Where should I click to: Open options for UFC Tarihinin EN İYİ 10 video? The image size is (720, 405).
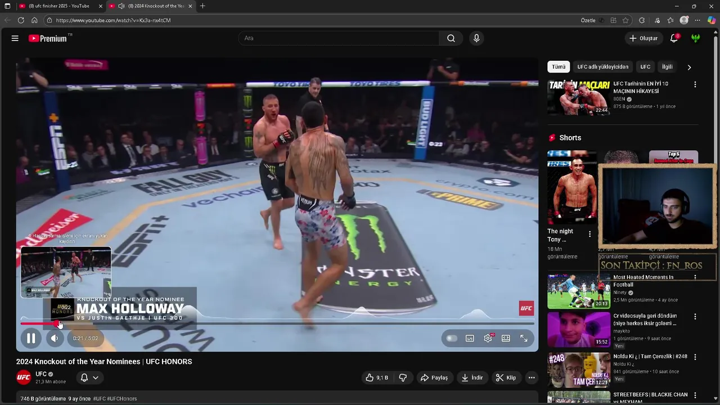point(695,84)
